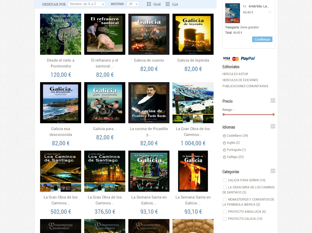Collapse the Precio filter section
The height and width of the screenshot is (233, 312).
(273, 100)
